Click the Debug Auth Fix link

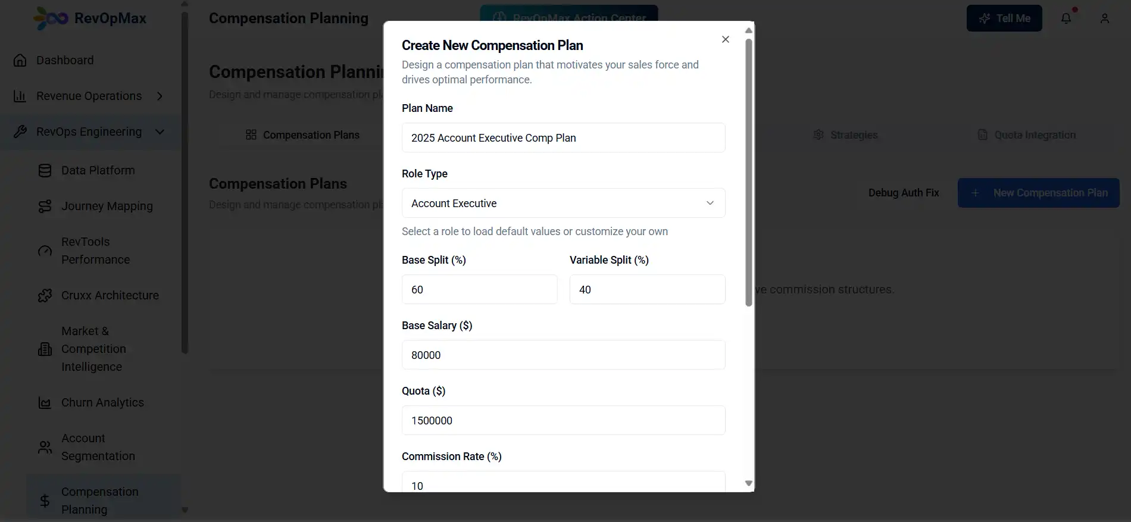[x=904, y=192]
